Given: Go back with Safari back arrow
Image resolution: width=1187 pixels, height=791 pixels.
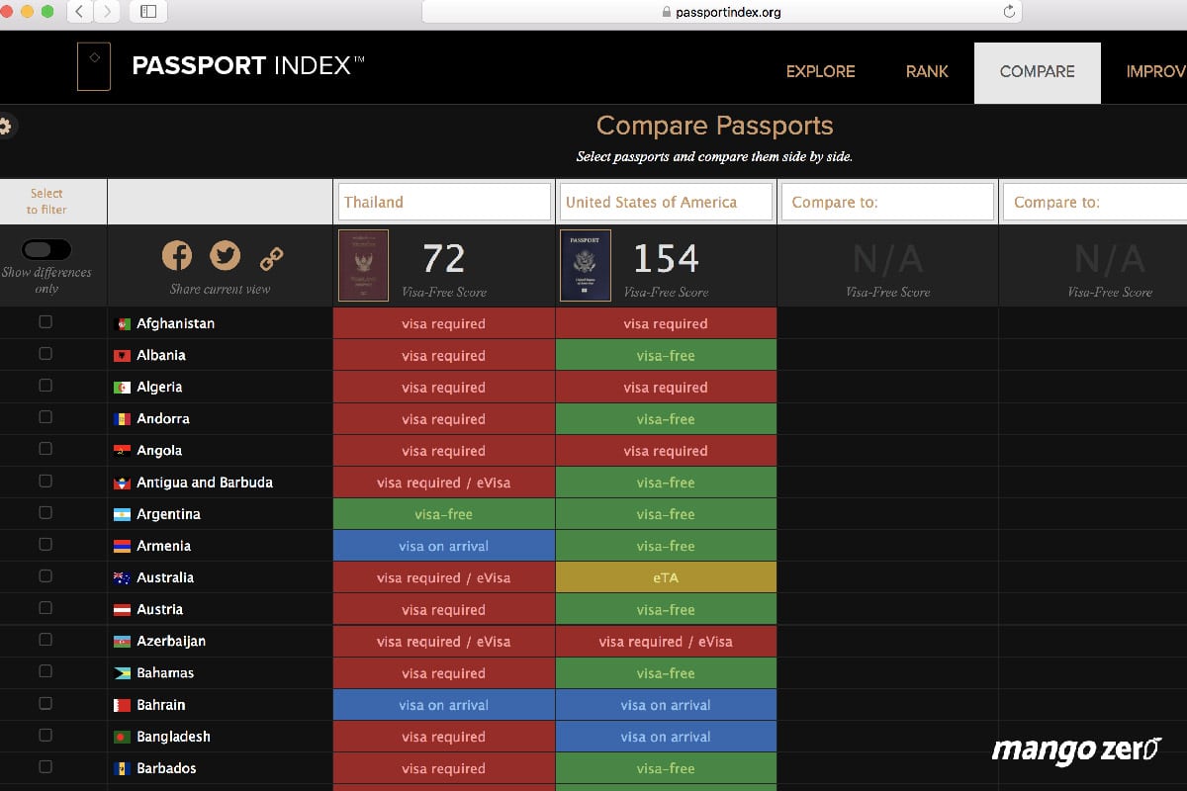Looking at the screenshot, I should [x=79, y=12].
